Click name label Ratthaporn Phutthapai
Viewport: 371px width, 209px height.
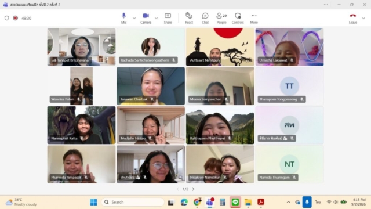208,138
